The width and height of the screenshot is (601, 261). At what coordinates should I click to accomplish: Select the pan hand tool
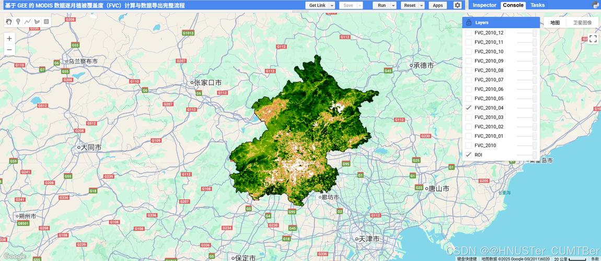[9, 22]
